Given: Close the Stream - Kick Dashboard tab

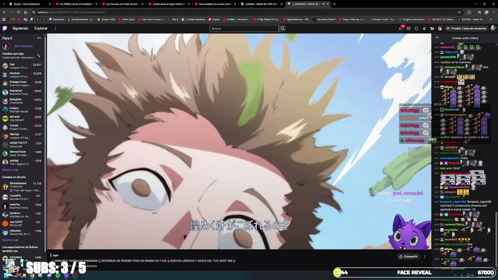Looking at the screenshot, I should (50, 4).
